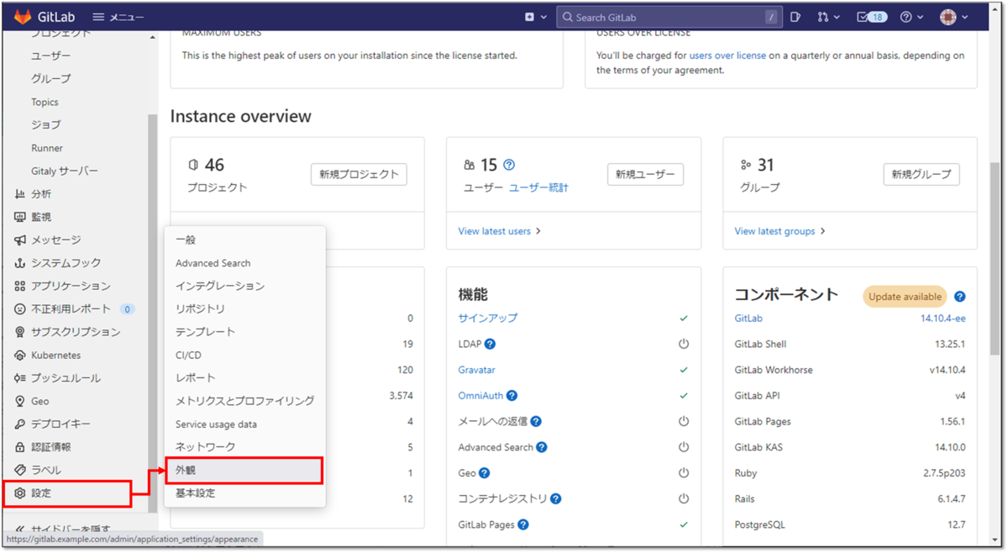This screenshot has width=1008, height=553.
Task: Select ジョブ in the sidebar
Action: [x=46, y=124]
